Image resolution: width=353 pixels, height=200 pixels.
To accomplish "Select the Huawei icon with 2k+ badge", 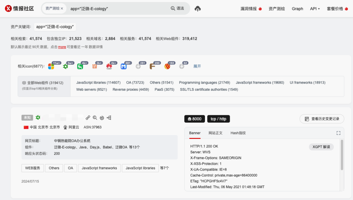I will (x=109, y=67).
